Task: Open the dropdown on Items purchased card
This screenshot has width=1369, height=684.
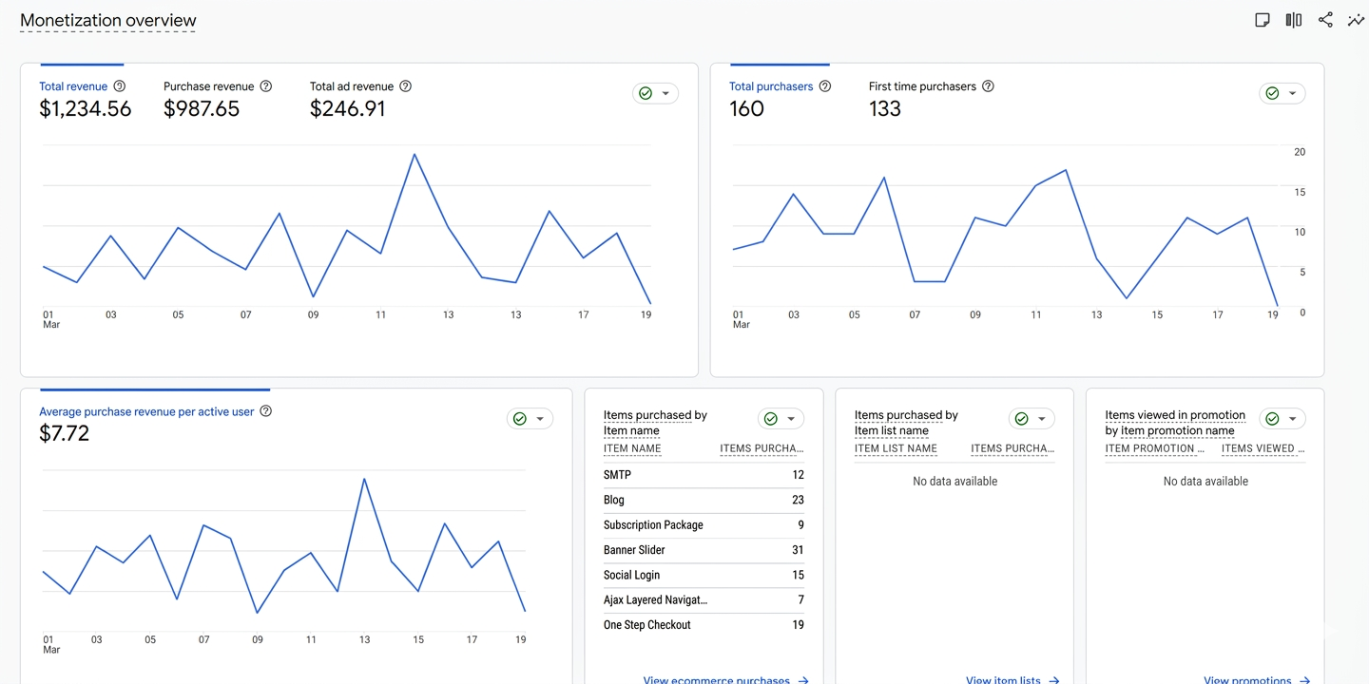Action: (x=791, y=418)
